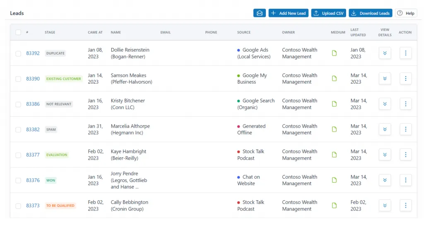Open lead number 83392 link

[33, 53]
